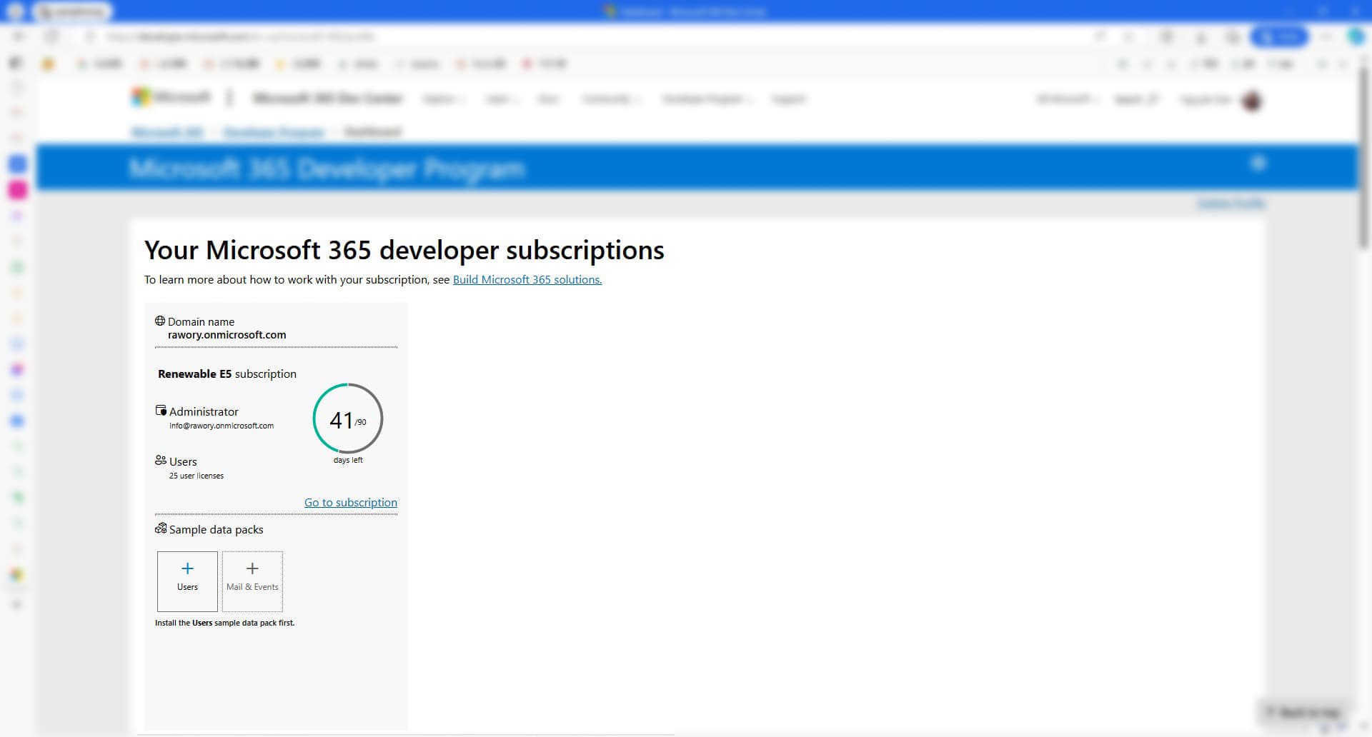Click the 25 user licenses text

tap(197, 476)
